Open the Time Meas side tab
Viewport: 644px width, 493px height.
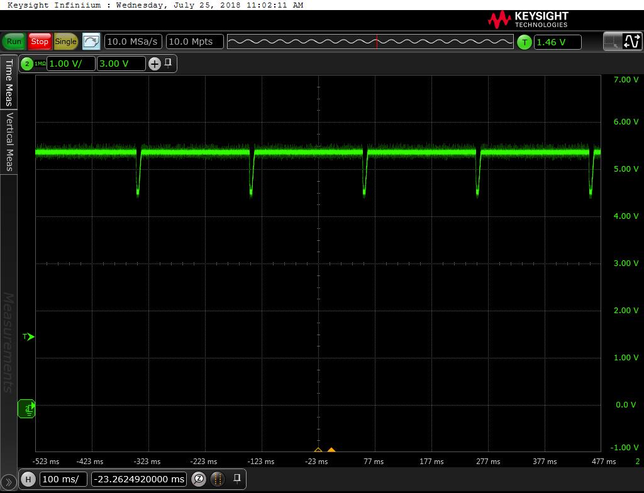point(9,82)
